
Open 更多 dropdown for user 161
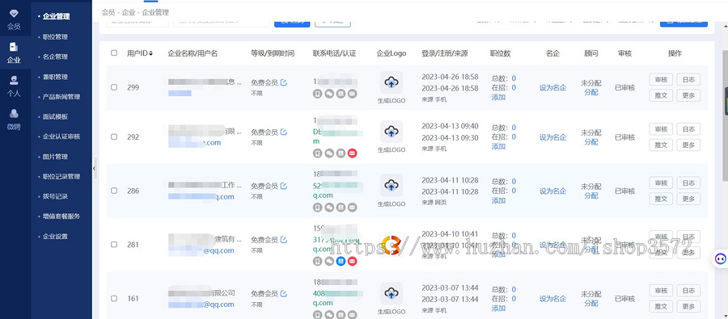pyautogui.click(x=688, y=306)
